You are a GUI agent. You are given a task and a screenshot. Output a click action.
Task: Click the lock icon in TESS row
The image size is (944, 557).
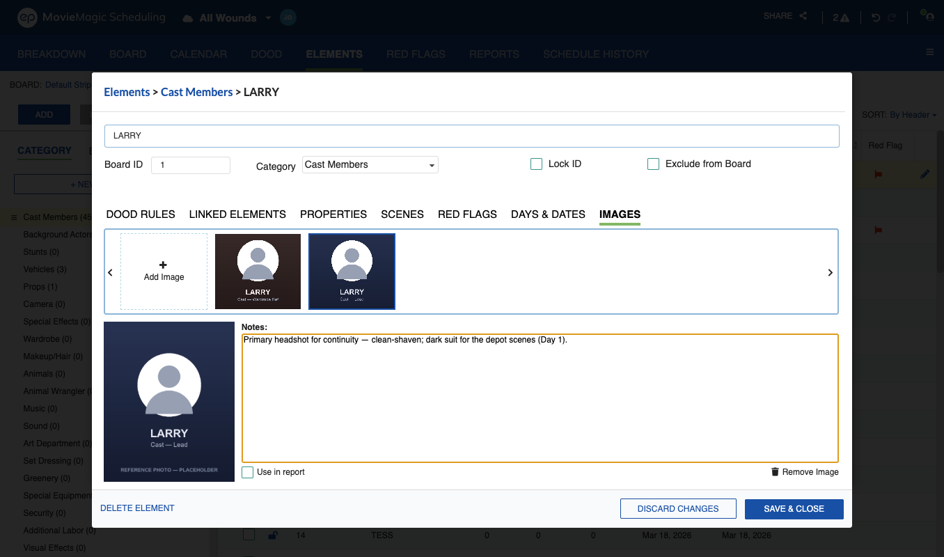(x=273, y=535)
